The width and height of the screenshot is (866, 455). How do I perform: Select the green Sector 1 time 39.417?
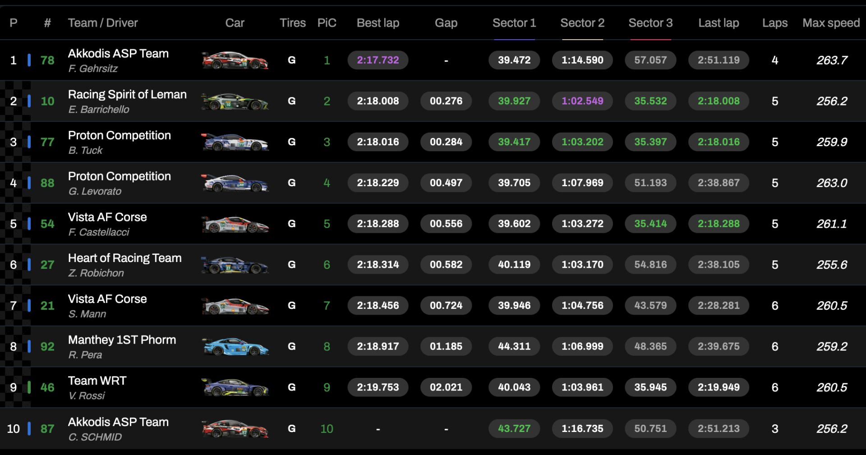coord(514,142)
